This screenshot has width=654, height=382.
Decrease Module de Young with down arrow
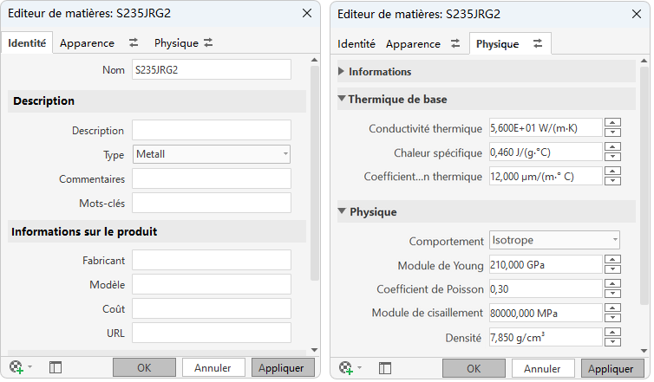612,269
